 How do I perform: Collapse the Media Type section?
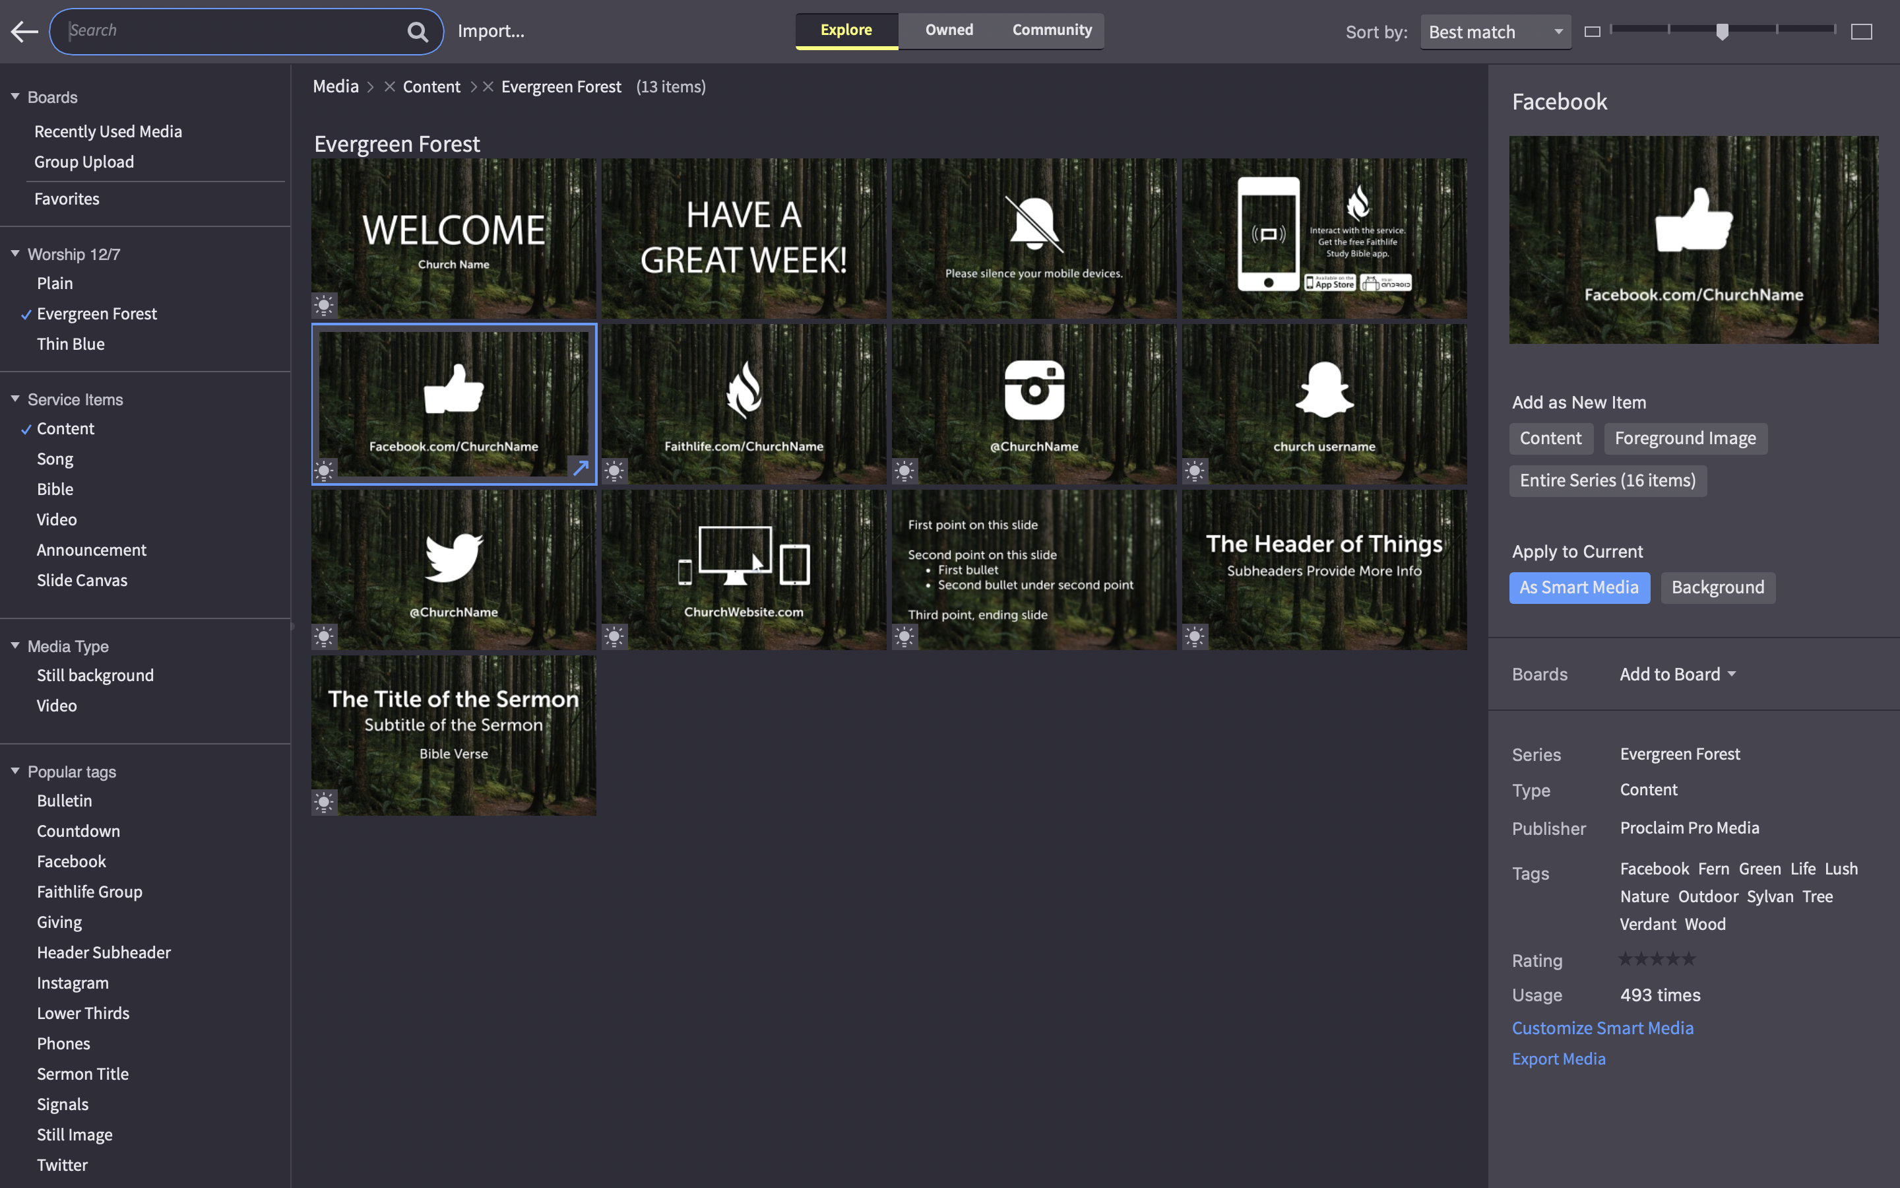[x=15, y=646]
